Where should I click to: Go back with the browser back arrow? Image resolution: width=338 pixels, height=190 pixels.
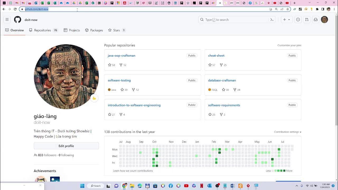[4, 9]
